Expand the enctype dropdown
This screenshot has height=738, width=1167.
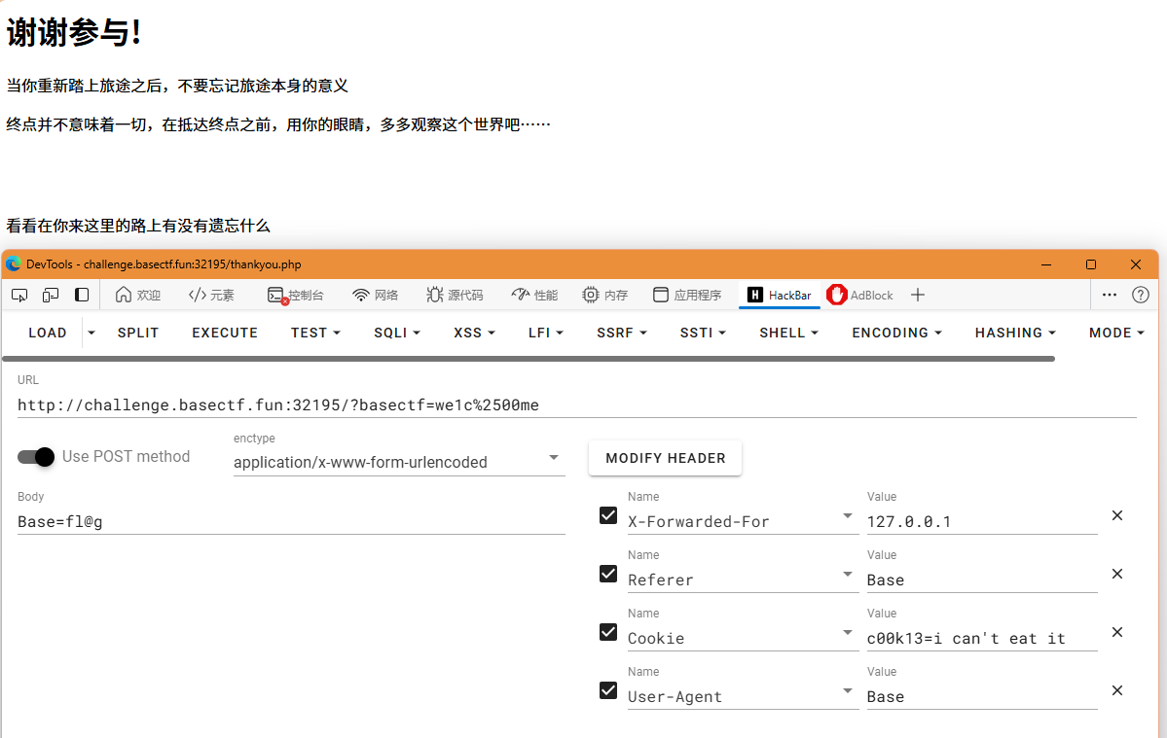(554, 458)
